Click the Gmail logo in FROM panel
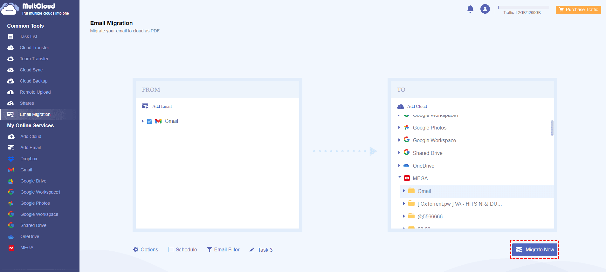The image size is (606, 272). (x=158, y=121)
